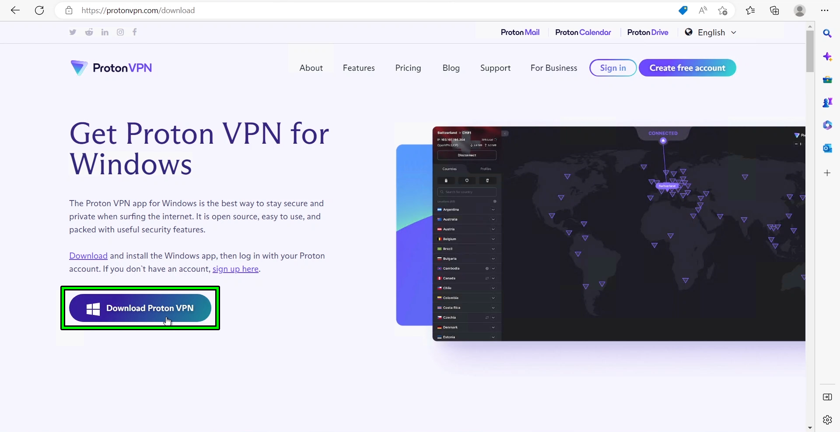This screenshot has height=432, width=840.
Task: Open the Support section
Action: [x=495, y=68]
